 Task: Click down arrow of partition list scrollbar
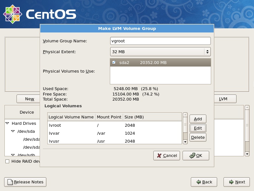(x=247, y=154)
